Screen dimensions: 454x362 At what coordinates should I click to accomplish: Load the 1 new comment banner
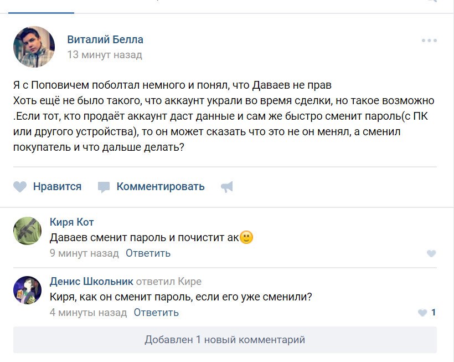click(225, 340)
